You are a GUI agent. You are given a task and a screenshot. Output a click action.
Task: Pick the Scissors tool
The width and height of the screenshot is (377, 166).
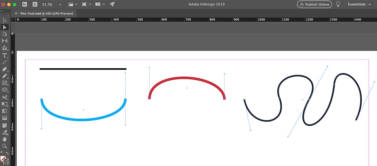4,97
